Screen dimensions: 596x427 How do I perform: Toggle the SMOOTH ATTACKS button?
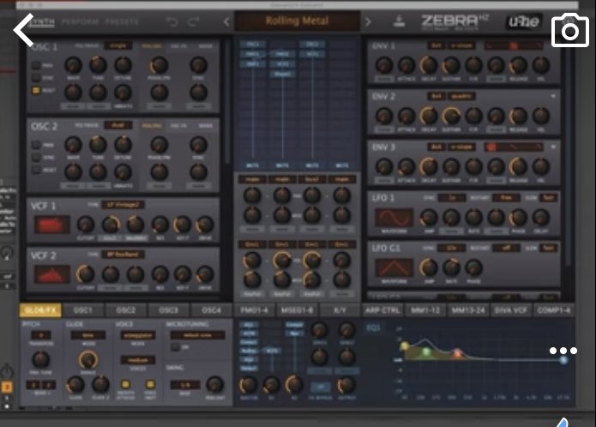125,384
